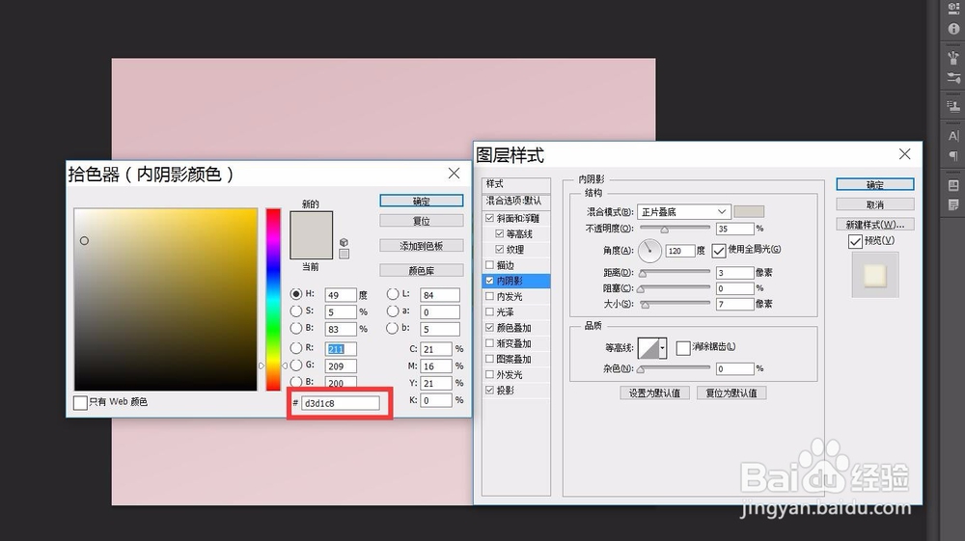965x541 pixels.
Task: Select the H hue radio button
Action: pyautogui.click(x=296, y=294)
